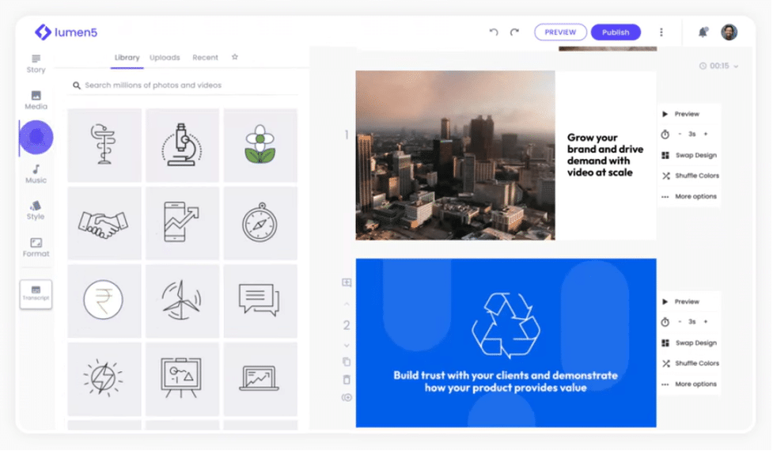Screen dimensions: 773x451
Task: Select the caduceus medical icon
Action: pyautogui.click(x=104, y=146)
